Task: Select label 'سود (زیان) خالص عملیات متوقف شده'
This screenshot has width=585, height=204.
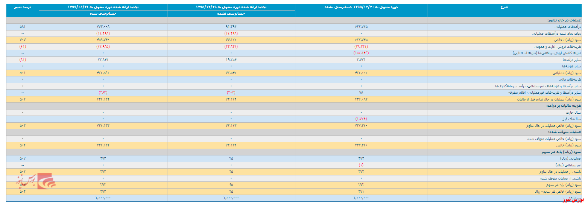Action: click(555, 139)
